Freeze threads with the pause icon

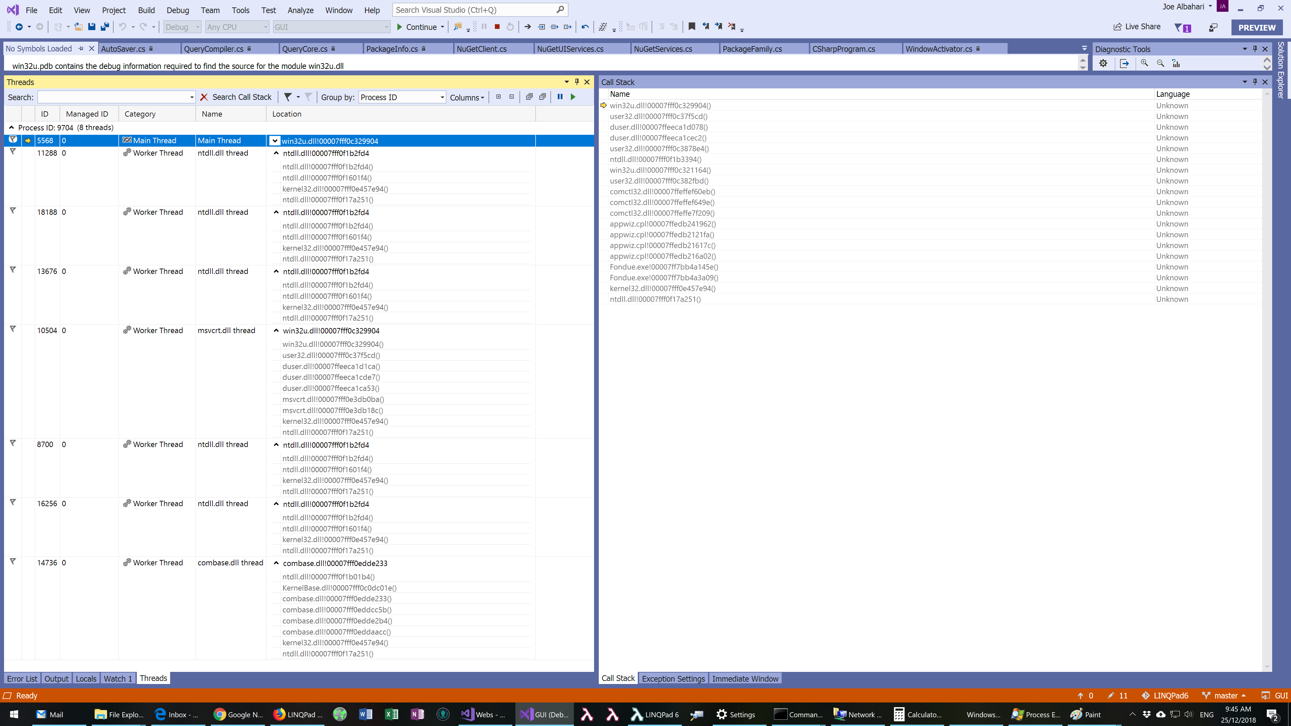click(560, 97)
